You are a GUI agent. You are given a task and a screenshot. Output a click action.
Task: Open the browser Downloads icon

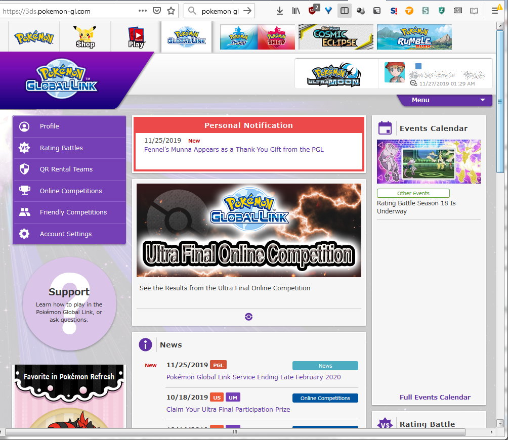click(280, 11)
